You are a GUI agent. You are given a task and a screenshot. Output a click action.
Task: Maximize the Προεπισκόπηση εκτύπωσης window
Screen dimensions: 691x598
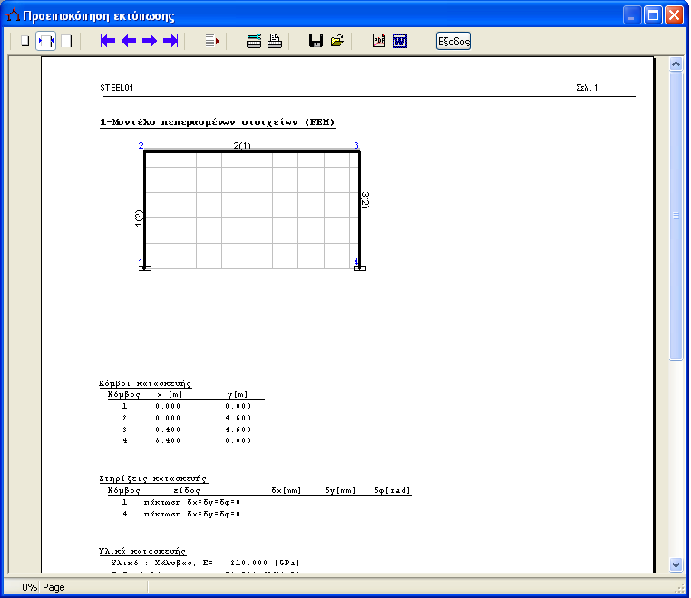[653, 15]
